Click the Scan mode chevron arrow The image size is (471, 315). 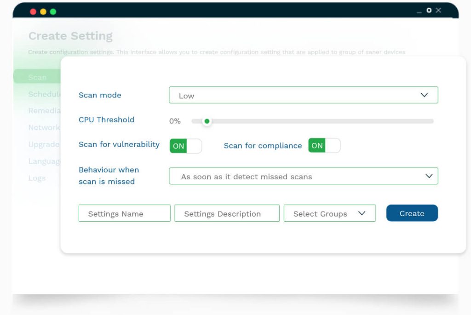[424, 95]
